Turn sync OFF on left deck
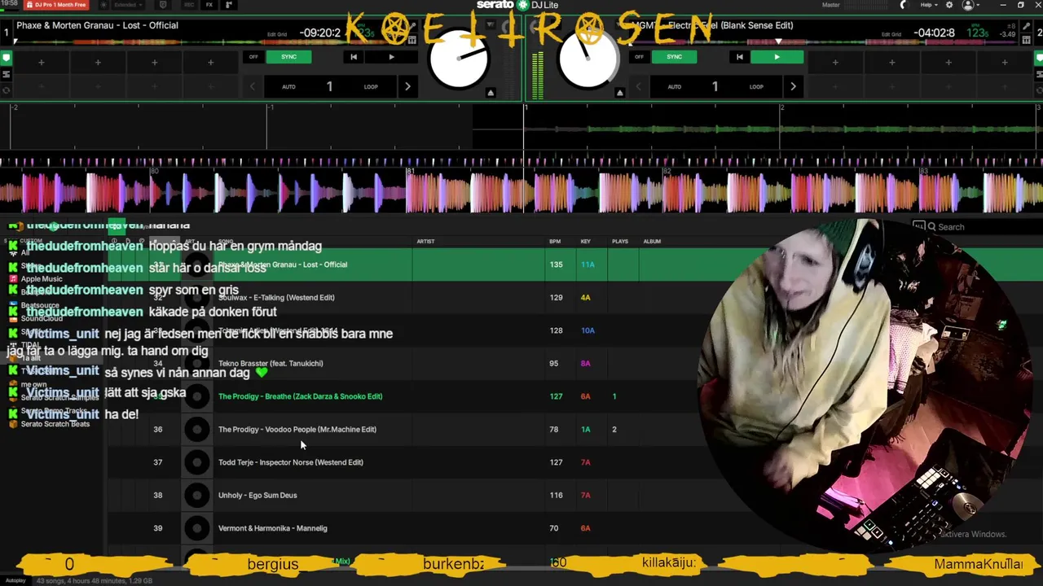The width and height of the screenshot is (1043, 586). 253,57
